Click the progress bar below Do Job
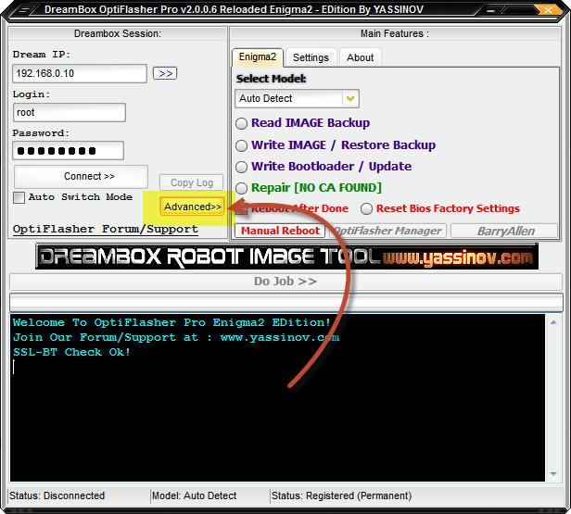The width and height of the screenshot is (571, 514). [x=285, y=302]
